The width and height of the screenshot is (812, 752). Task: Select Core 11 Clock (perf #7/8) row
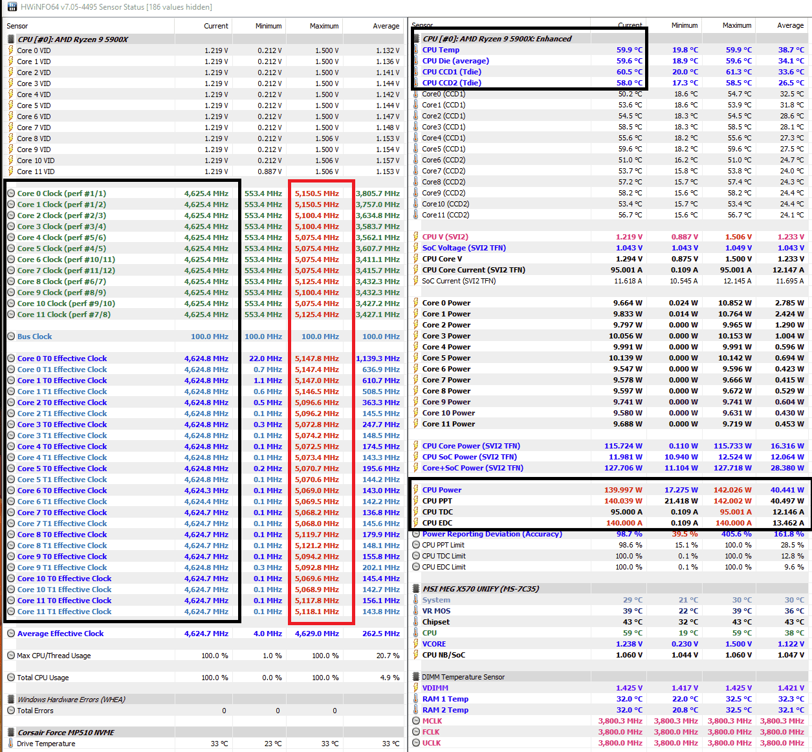coord(204,315)
